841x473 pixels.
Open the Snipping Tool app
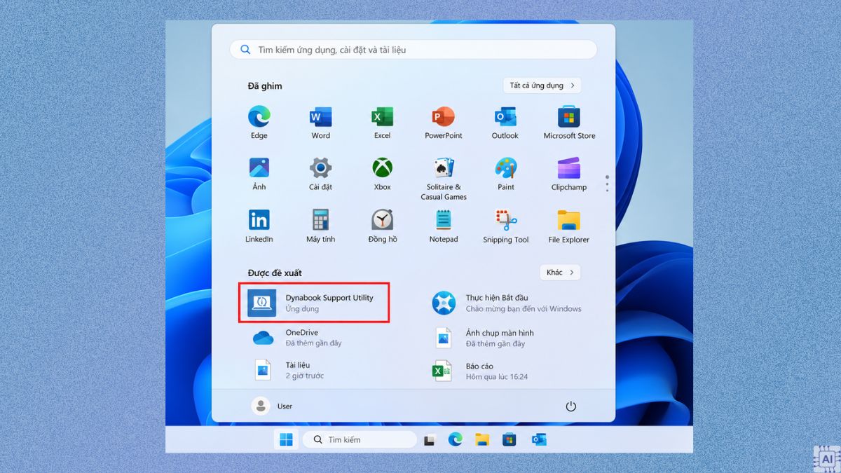coord(505,226)
